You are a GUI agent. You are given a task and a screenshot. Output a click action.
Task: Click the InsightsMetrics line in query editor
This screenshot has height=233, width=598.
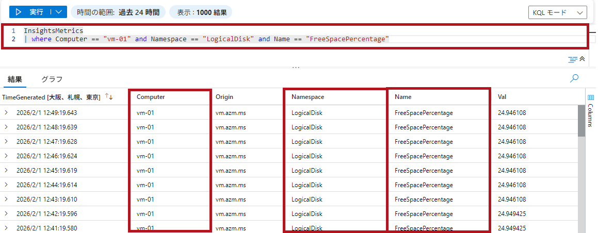[x=53, y=31]
